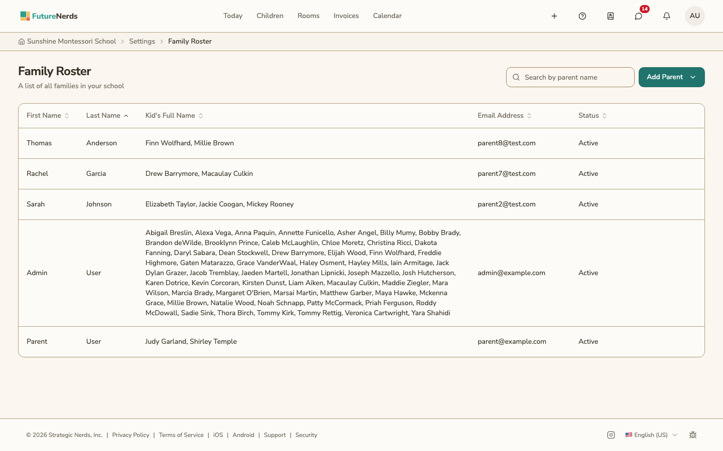Viewport: 723px width, 451px height.
Task: Open the Calendar menu item
Action: tap(387, 16)
